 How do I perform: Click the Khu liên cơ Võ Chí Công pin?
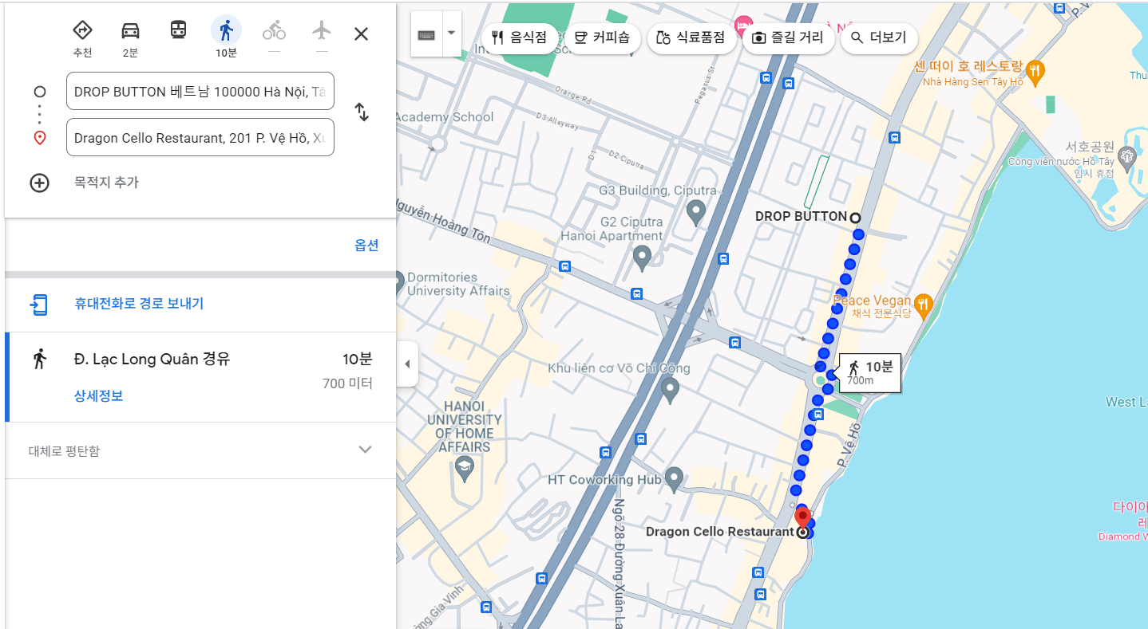(x=670, y=390)
